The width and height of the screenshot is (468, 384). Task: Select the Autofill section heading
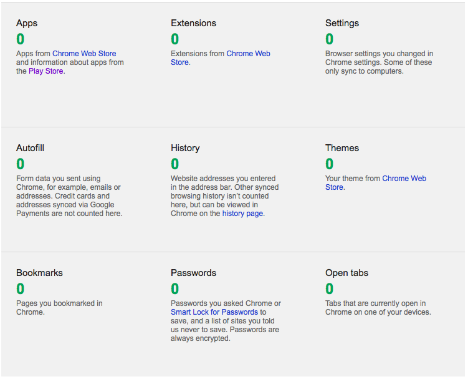tap(30, 148)
